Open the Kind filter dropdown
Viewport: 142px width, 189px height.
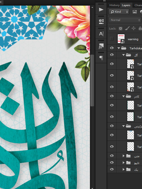[119, 12]
